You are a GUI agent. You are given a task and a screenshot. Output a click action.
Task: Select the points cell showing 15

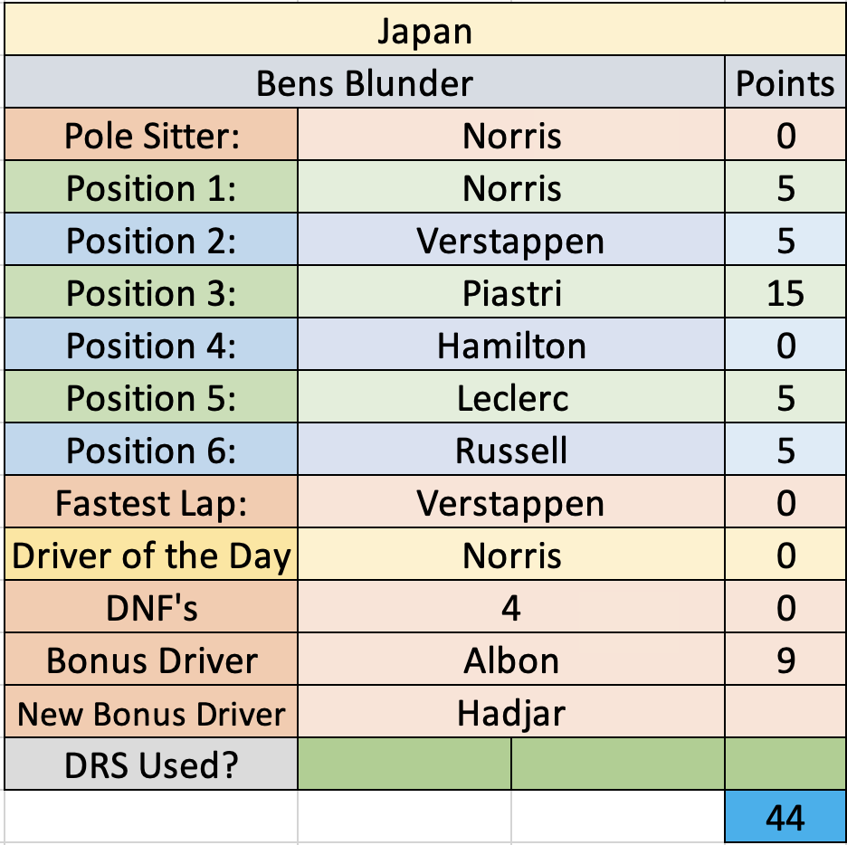[785, 291]
